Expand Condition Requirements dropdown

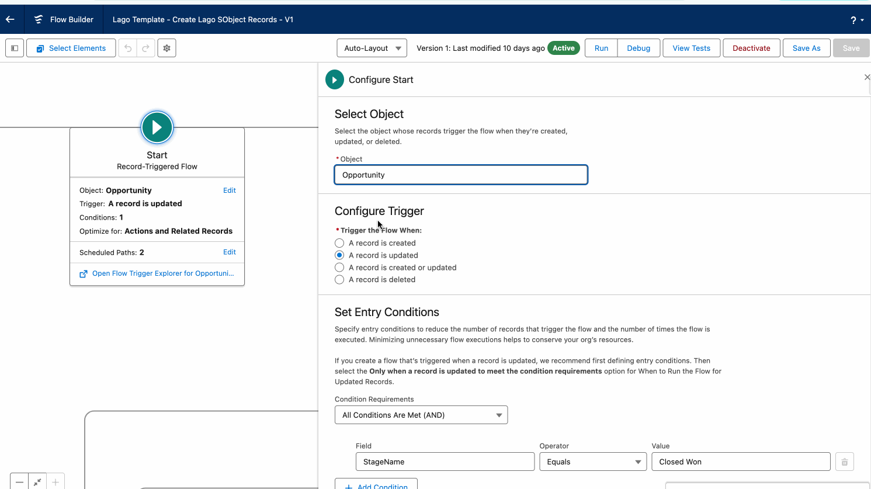[421, 415]
